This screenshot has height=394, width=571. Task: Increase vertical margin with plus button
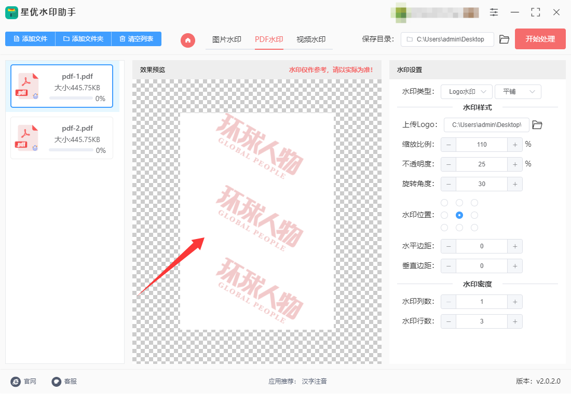coord(515,266)
